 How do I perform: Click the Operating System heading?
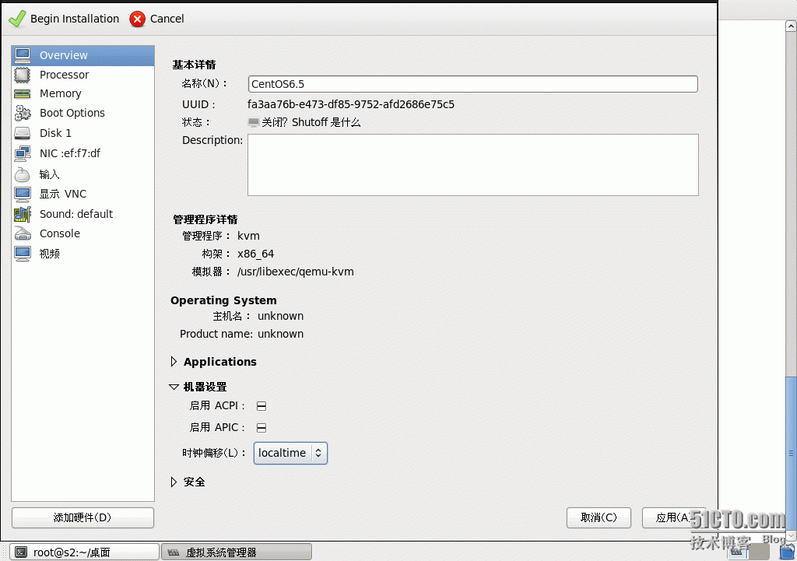pos(223,300)
